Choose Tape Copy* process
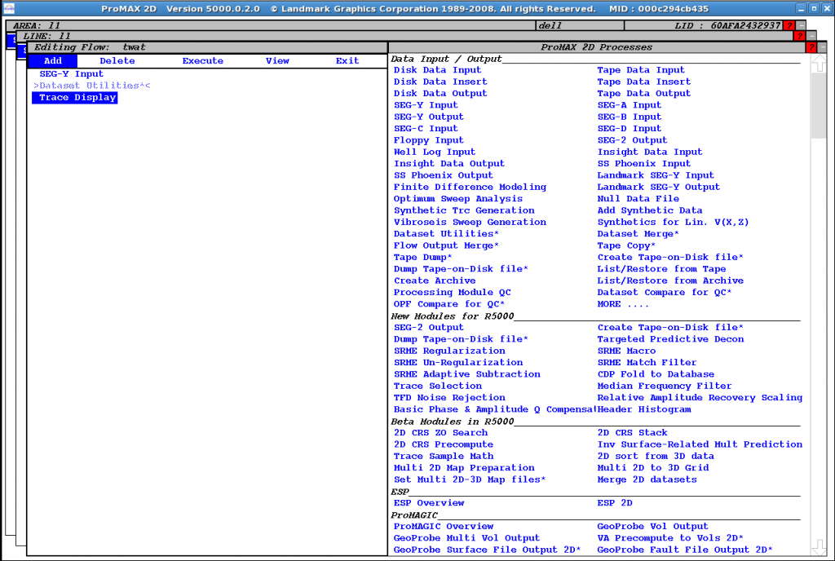This screenshot has width=835, height=561. tap(626, 245)
